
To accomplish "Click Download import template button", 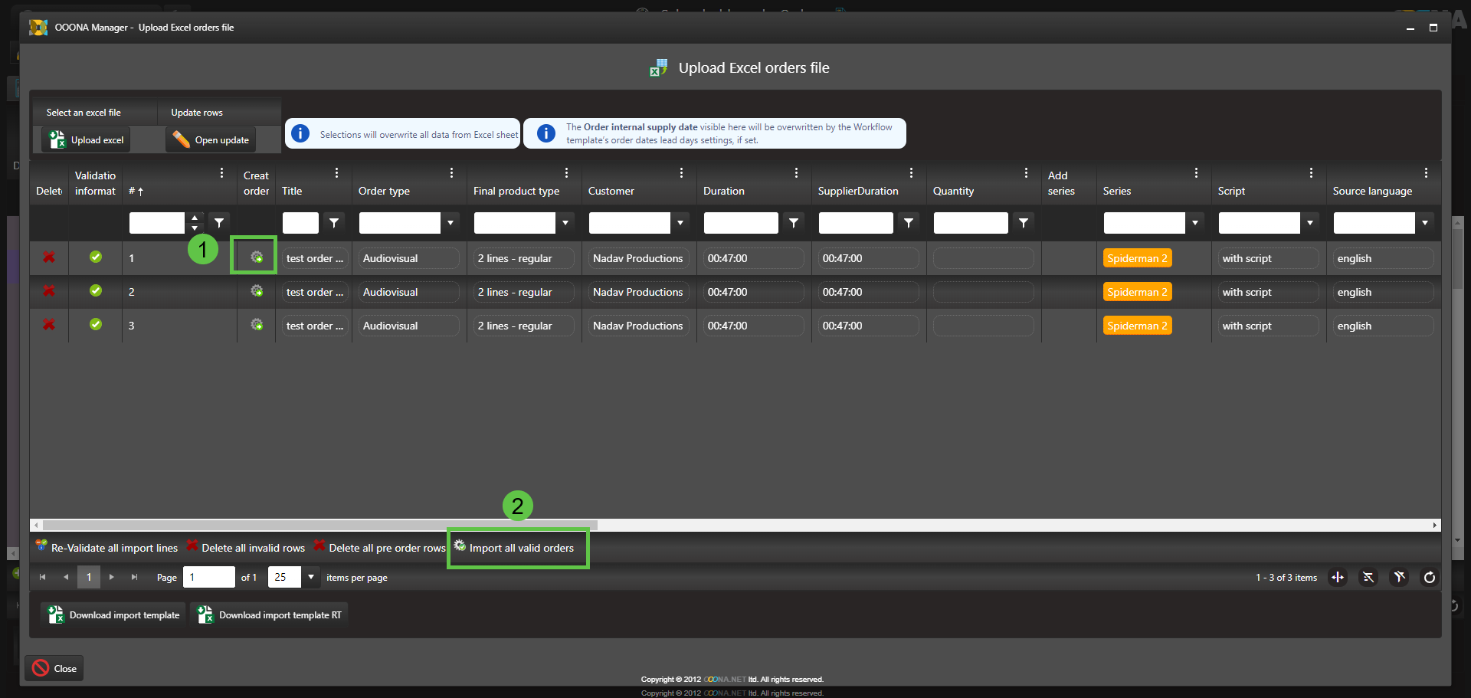I will click(x=114, y=615).
